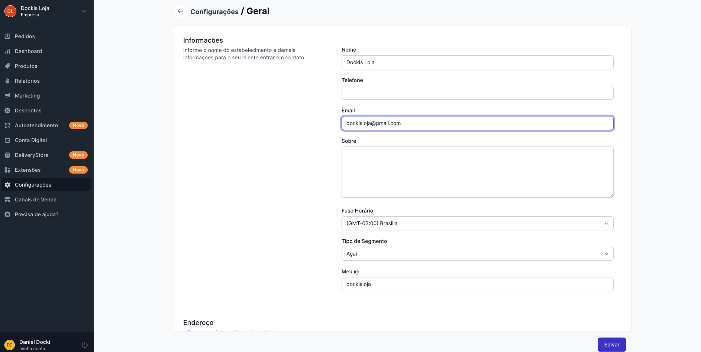Click the Marketing megaphone icon
The image size is (701, 352).
[x=7, y=96]
